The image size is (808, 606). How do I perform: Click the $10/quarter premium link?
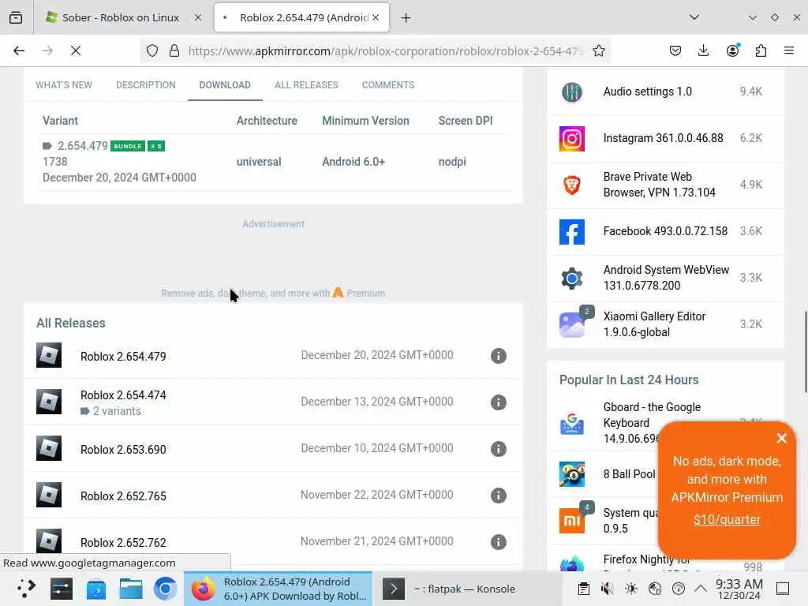(x=727, y=519)
